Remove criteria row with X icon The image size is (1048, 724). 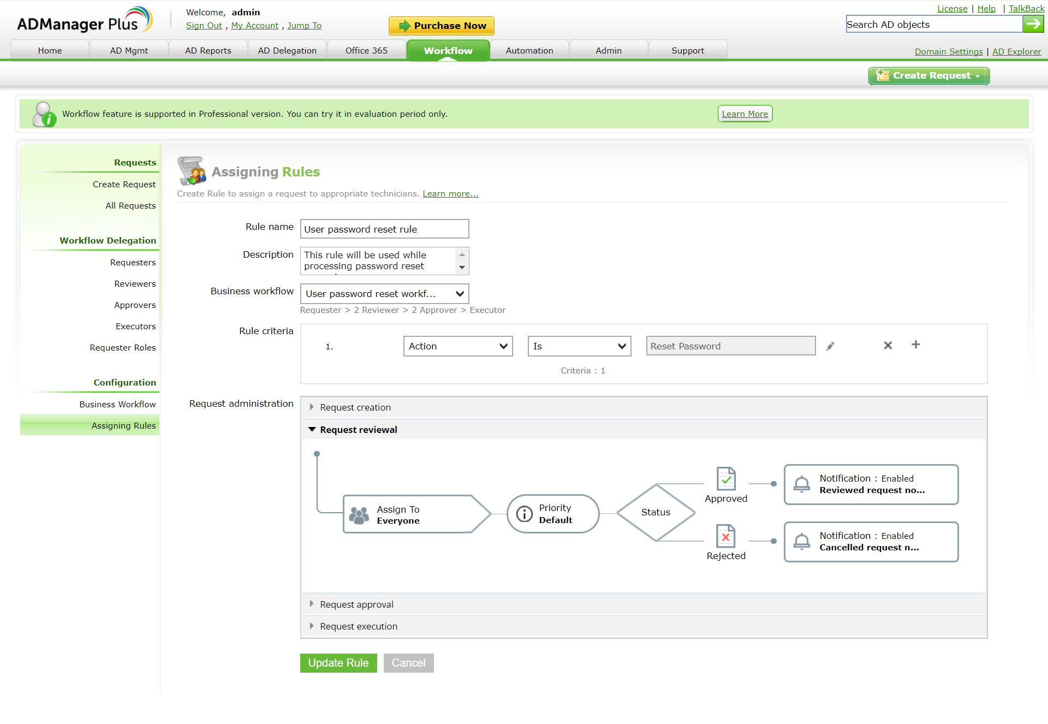(888, 345)
